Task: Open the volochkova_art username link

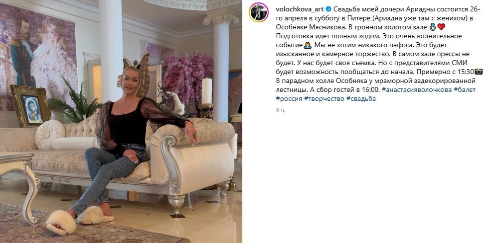Action: [x=300, y=9]
